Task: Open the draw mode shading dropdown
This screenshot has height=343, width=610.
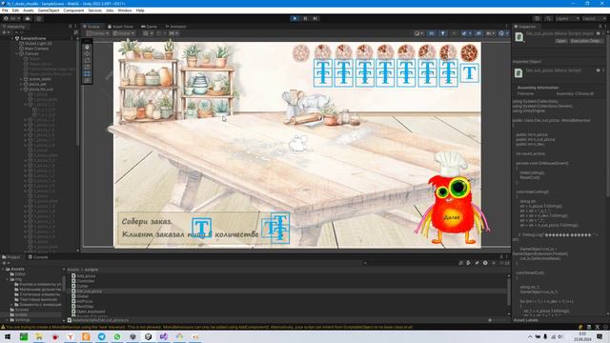Action: point(418,33)
